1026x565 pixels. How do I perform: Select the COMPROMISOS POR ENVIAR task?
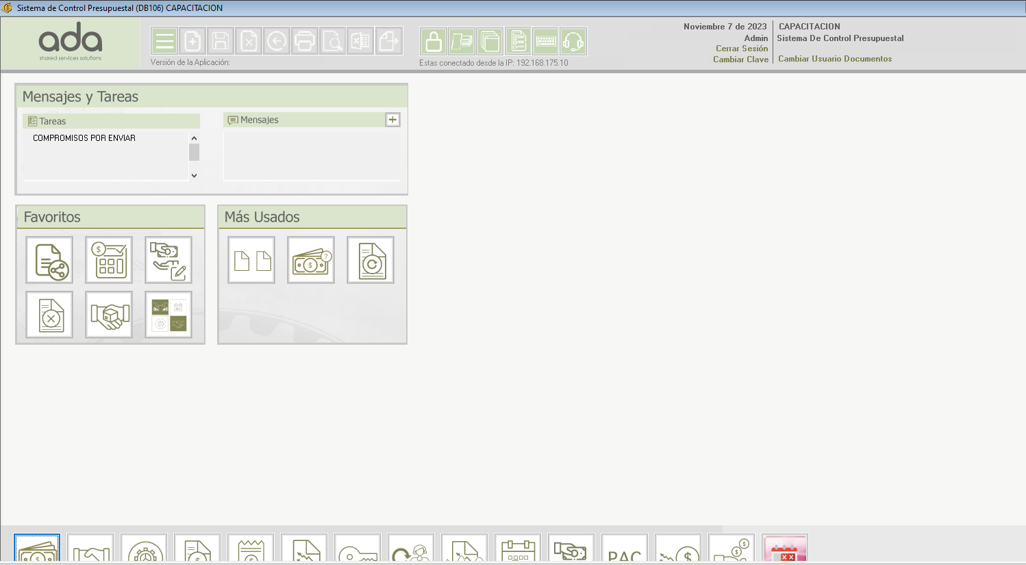[x=84, y=138]
